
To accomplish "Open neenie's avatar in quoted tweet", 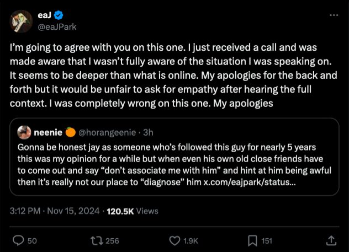I will [24, 132].
